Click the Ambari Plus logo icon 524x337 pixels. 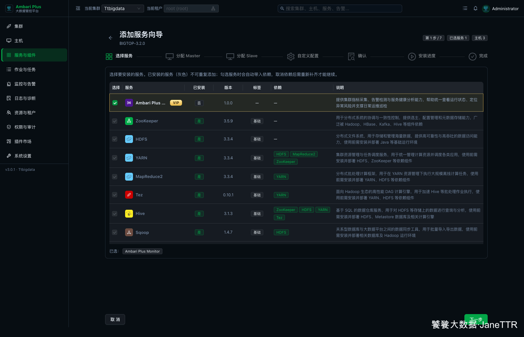tap(9, 9)
